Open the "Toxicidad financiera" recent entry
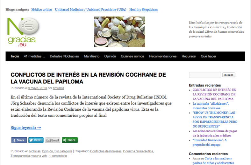 coord(210,140)
